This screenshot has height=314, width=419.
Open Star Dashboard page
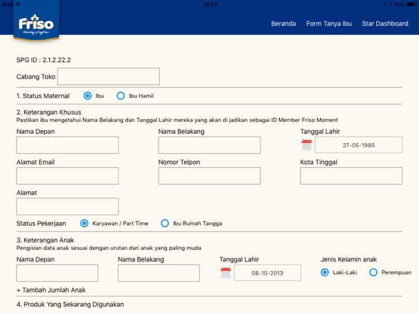coord(385,23)
